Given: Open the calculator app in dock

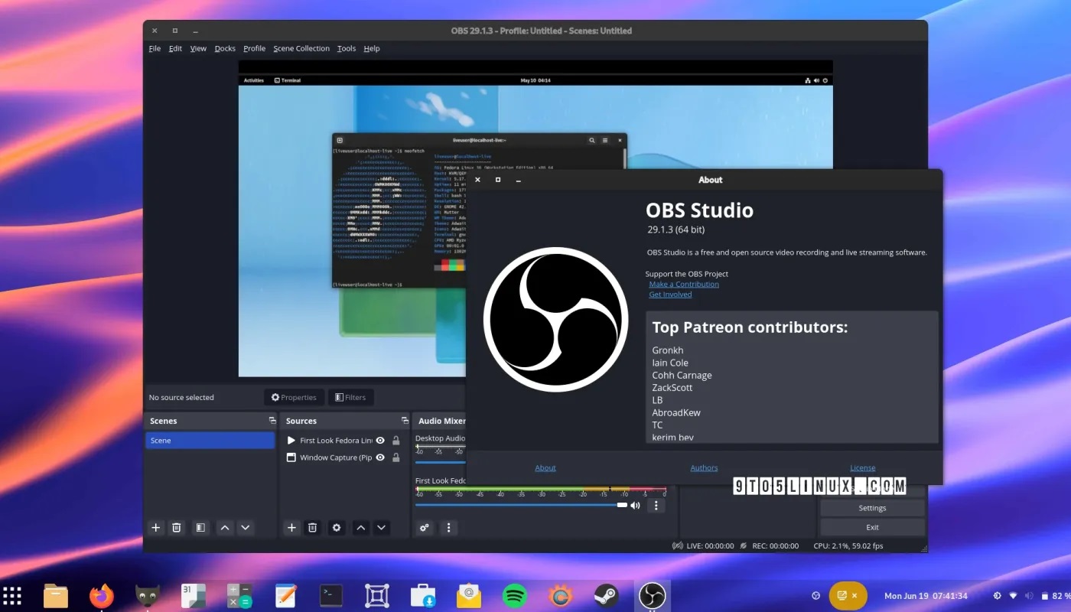Looking at the screenshot, I should tap(239, 595).
